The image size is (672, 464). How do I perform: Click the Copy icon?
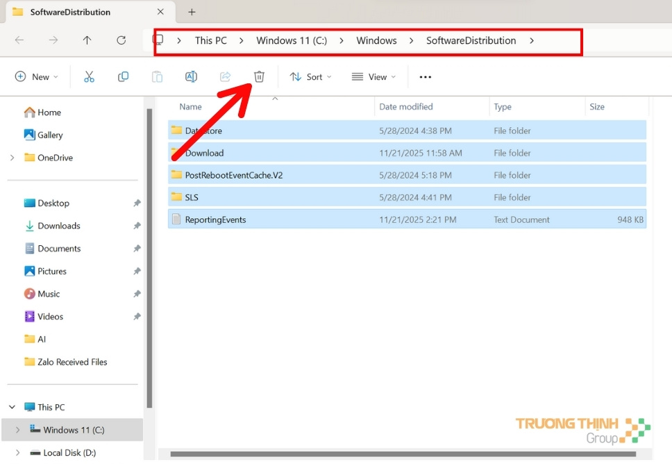pos(123,76)
